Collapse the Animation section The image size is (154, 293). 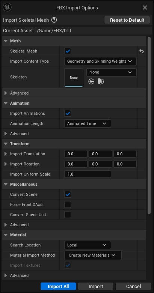pyautogui.click(x=6, y=103)
